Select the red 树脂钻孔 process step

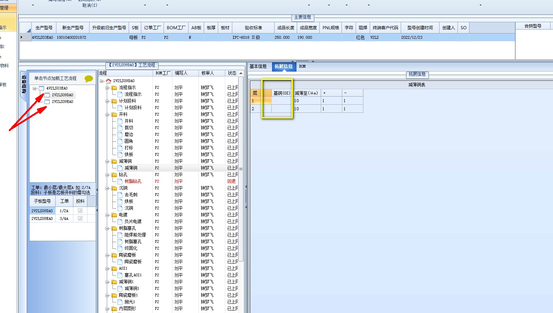133,181
